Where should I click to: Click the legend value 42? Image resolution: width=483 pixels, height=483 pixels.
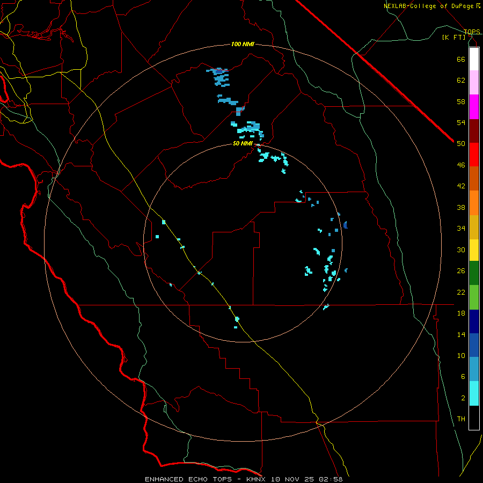(x=461, y=186)
